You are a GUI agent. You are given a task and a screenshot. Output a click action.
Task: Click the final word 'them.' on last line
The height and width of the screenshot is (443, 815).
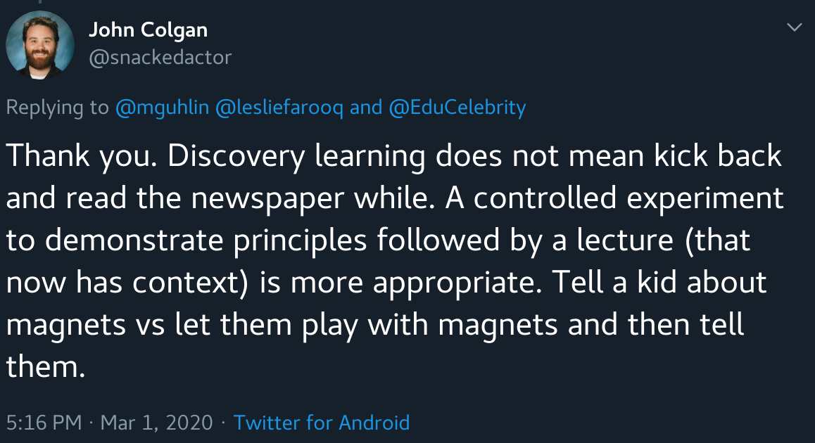click(46, 366)
